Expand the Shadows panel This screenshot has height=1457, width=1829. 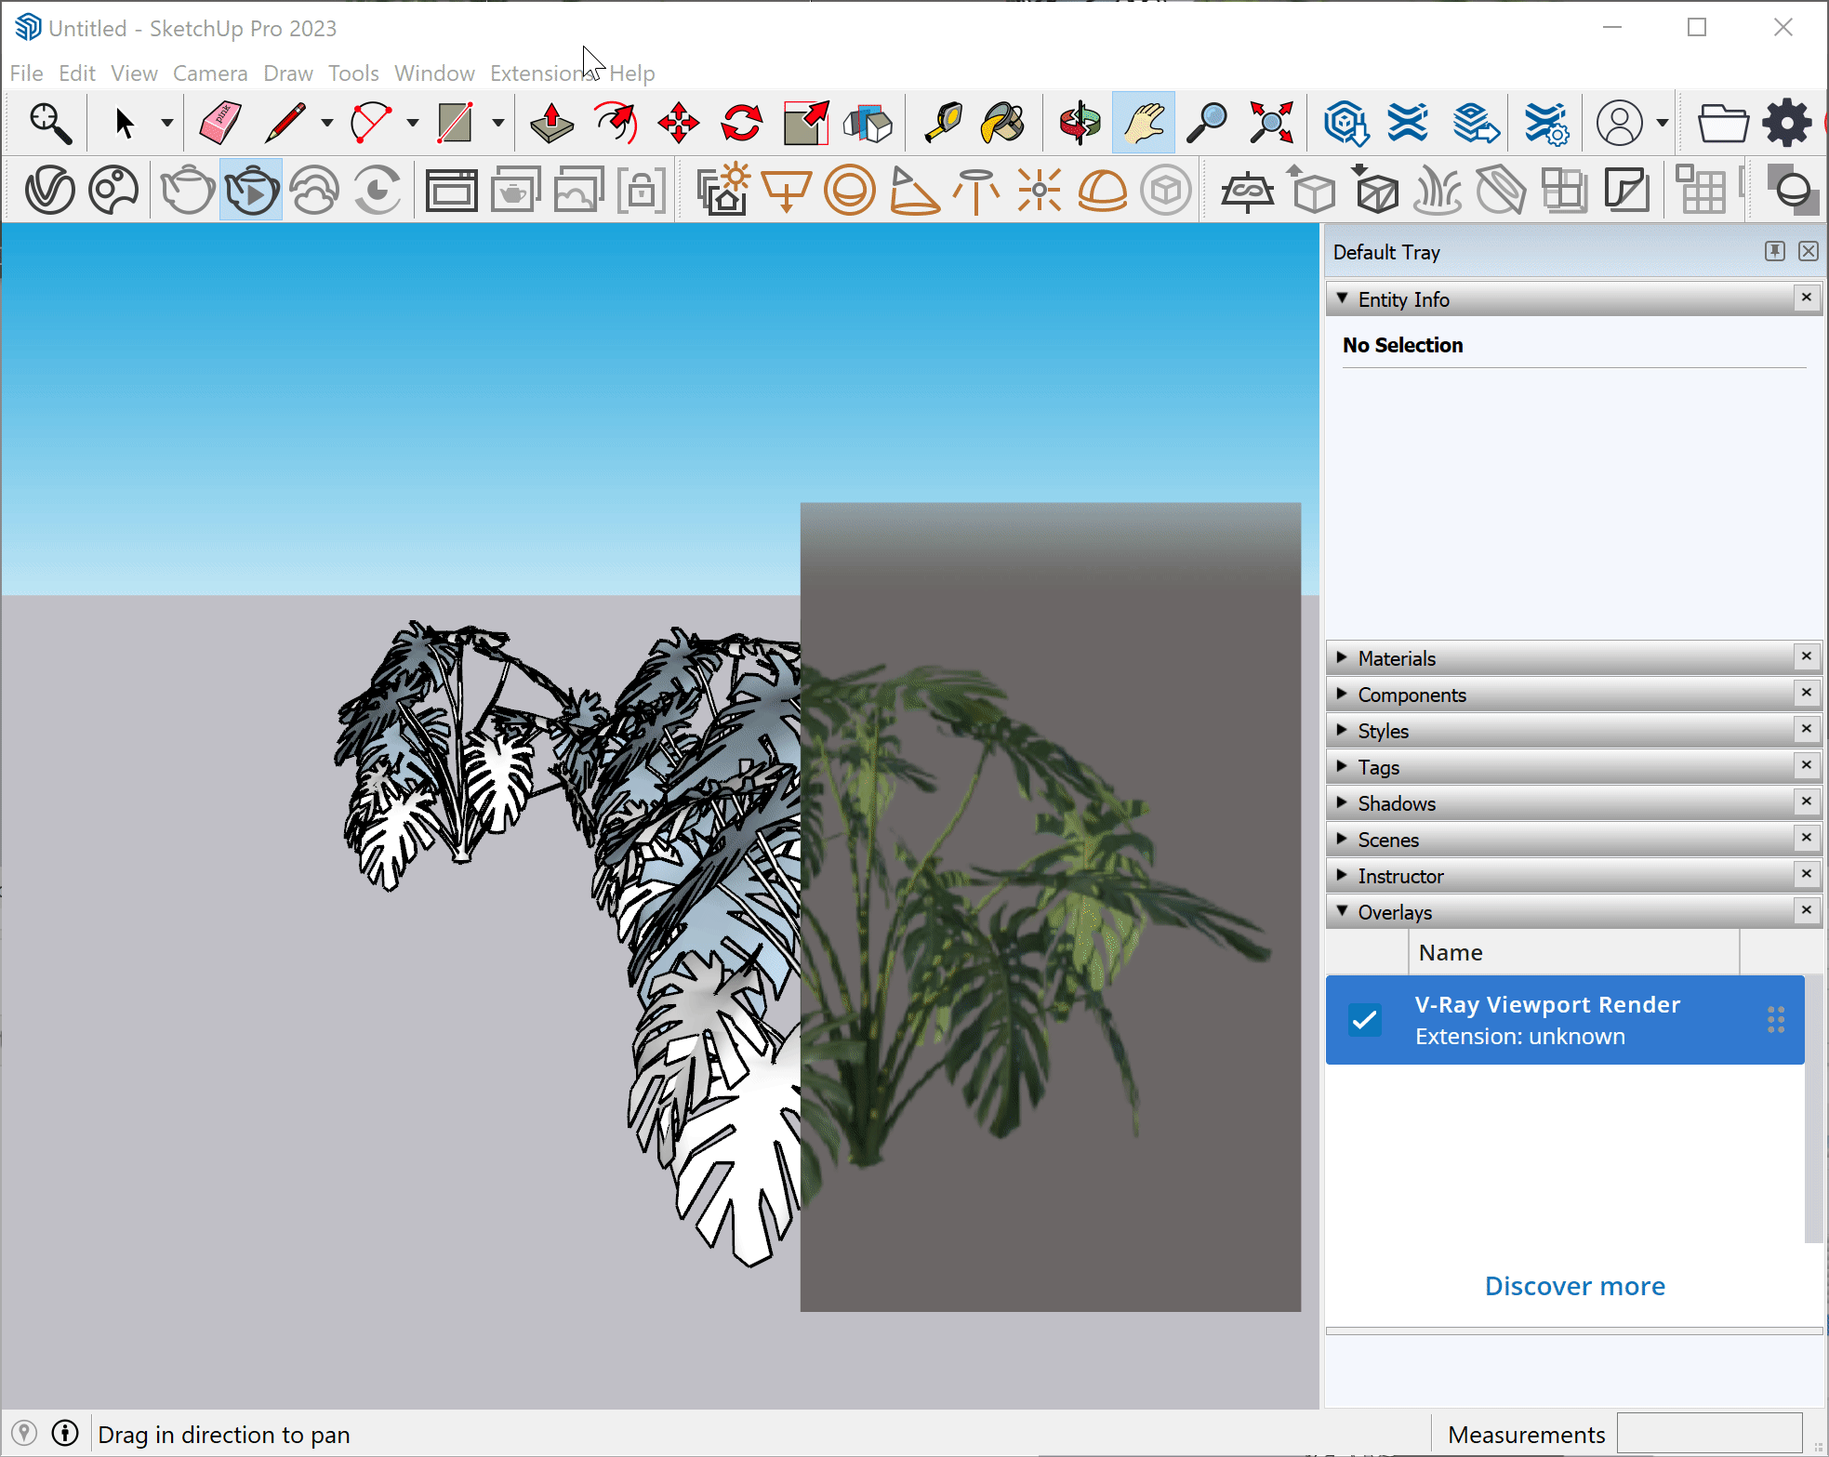coord(1342,802)
